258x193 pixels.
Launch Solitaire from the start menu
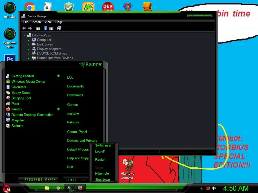click(15, 126)
